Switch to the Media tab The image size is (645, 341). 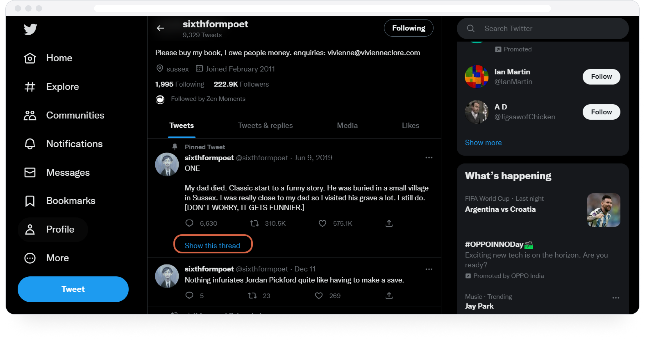point(347,126)
